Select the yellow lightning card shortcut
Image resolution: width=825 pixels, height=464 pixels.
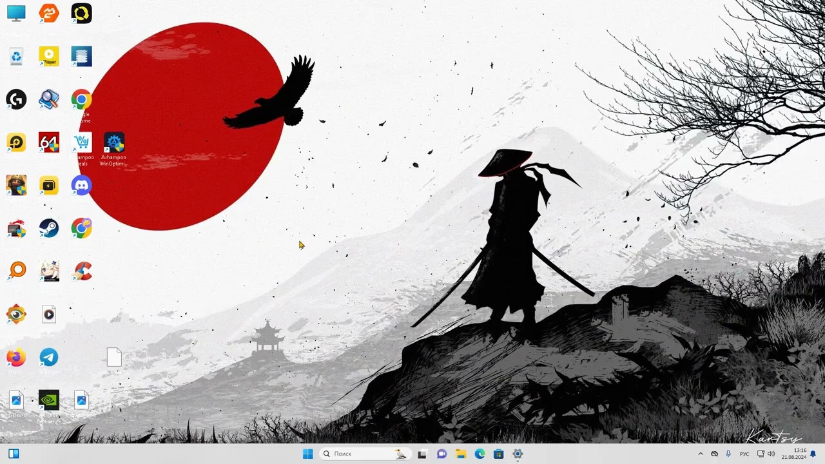pos(49,186)
